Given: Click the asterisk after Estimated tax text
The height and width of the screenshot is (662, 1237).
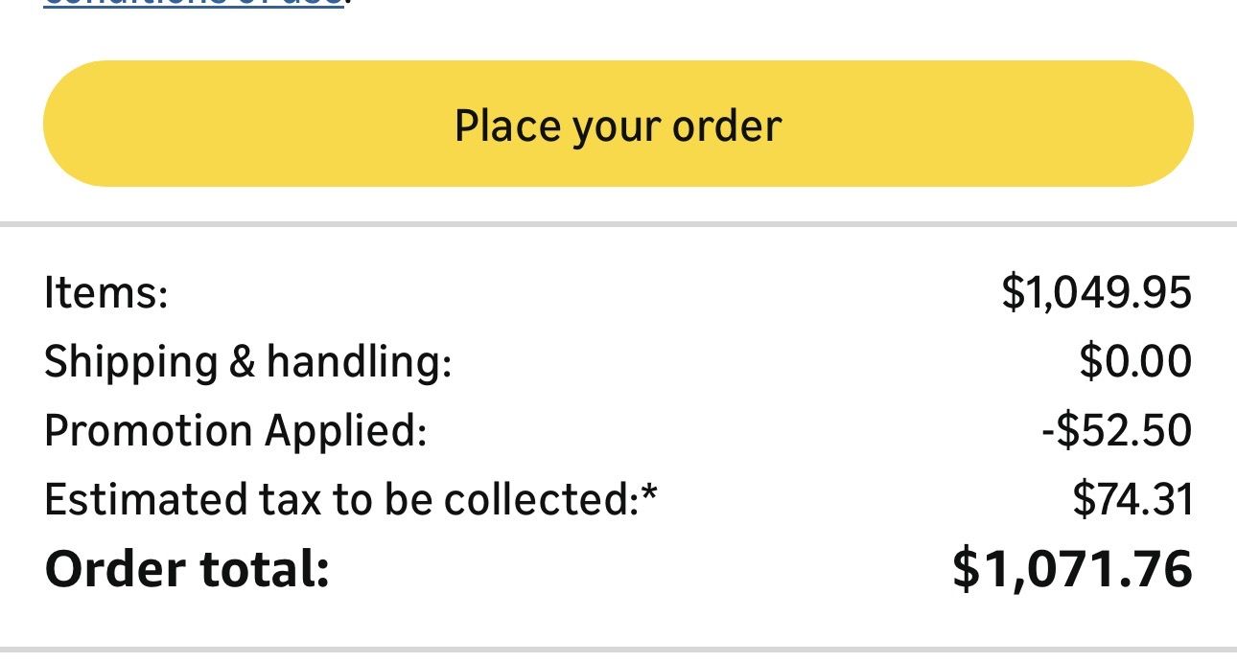Looking at the screenshot, I should tap(650, 495).
